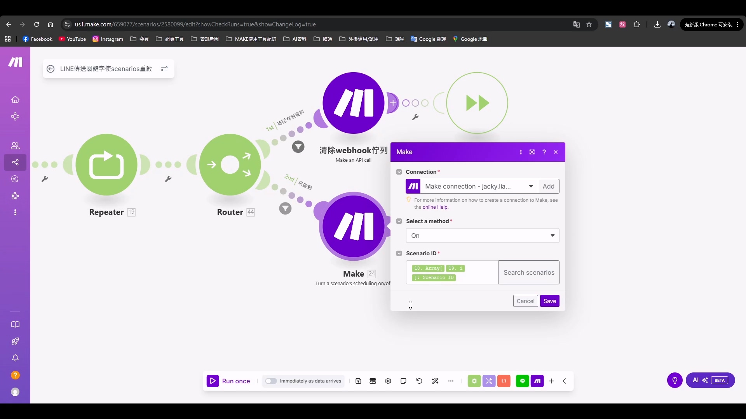Click the Search scenarios button

[529, 272]
